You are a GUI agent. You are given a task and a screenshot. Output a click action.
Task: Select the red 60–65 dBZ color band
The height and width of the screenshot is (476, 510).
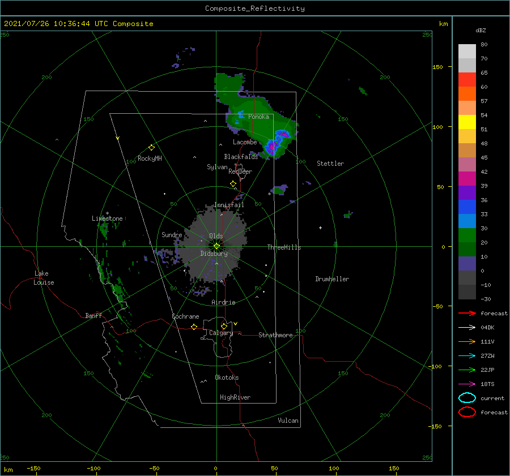point(467,80)
